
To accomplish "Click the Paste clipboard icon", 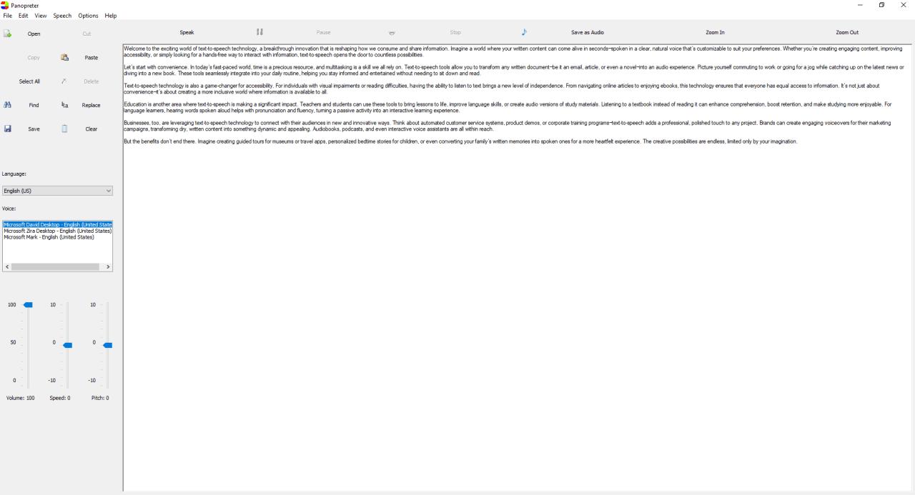I will coord(65,57).
